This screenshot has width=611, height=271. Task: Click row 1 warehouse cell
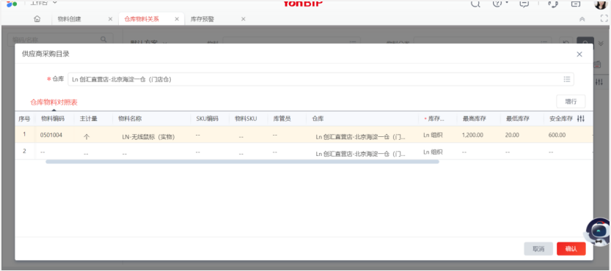point(360,137)
